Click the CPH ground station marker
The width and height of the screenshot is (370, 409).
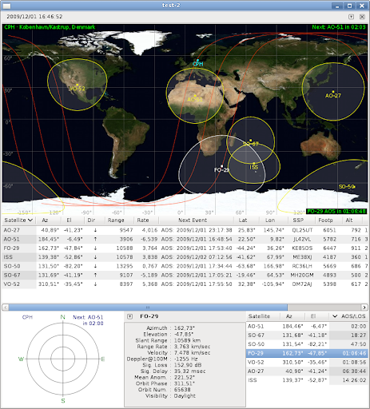click(197, 60)
